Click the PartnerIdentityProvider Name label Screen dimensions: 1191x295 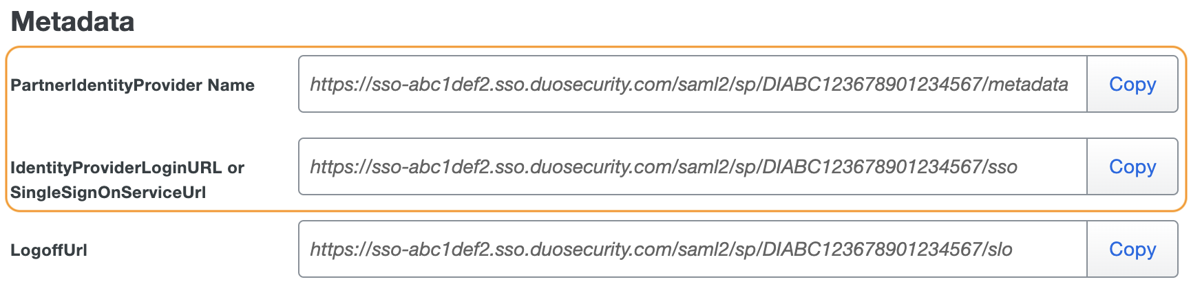[x=132, y=85]
